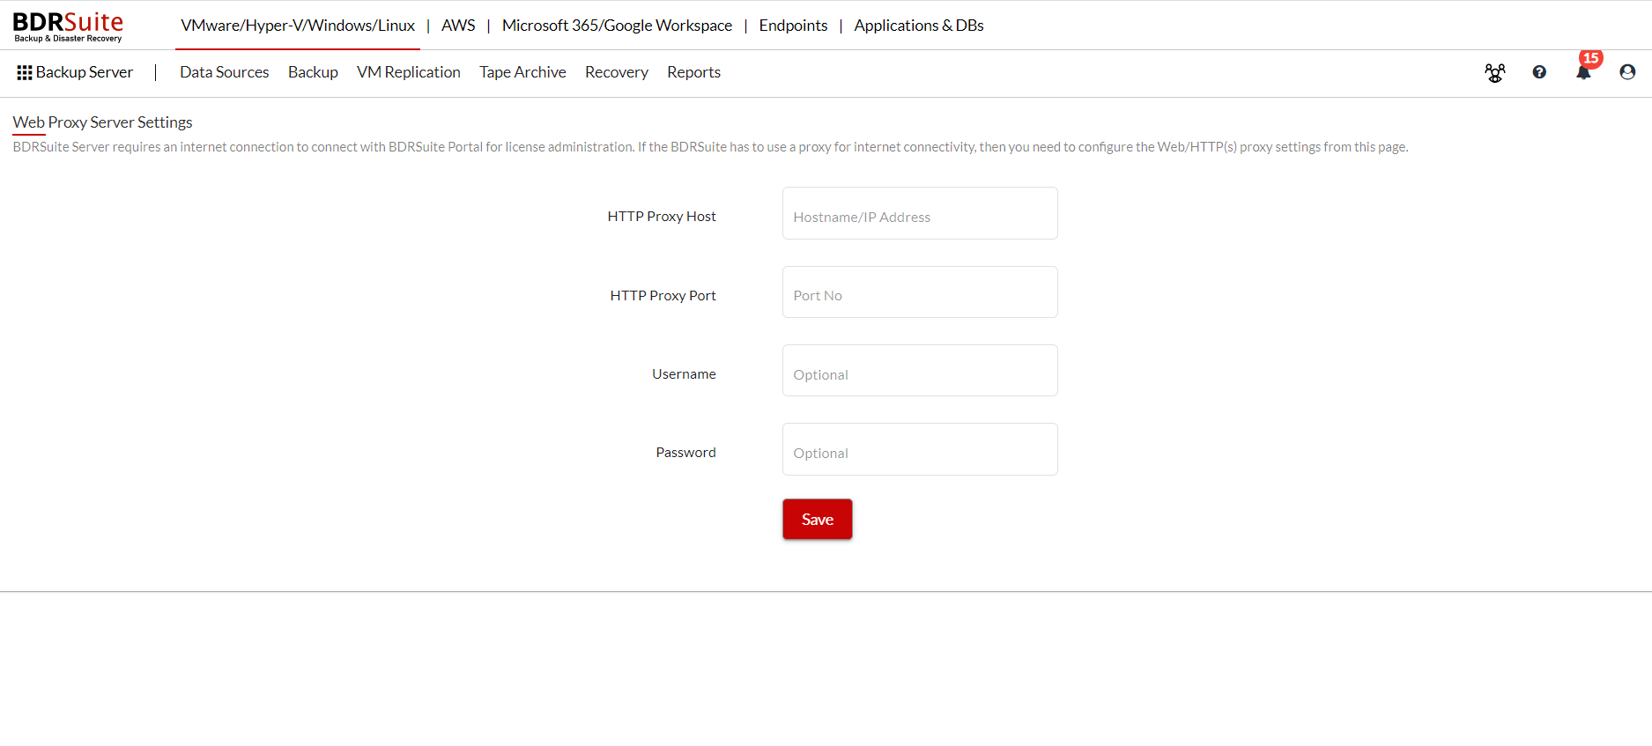1652x746 pixels.
Task: Open the community users icon
Action: click(1495, 72)
